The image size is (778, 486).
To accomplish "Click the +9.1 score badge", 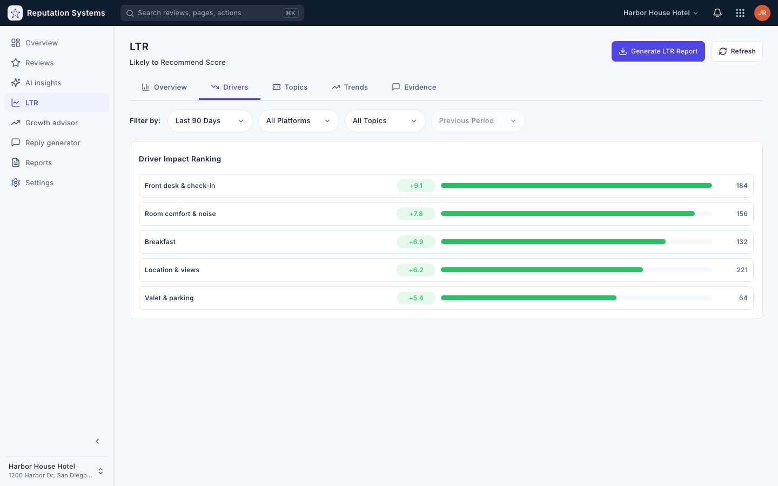I will point(416,186).
